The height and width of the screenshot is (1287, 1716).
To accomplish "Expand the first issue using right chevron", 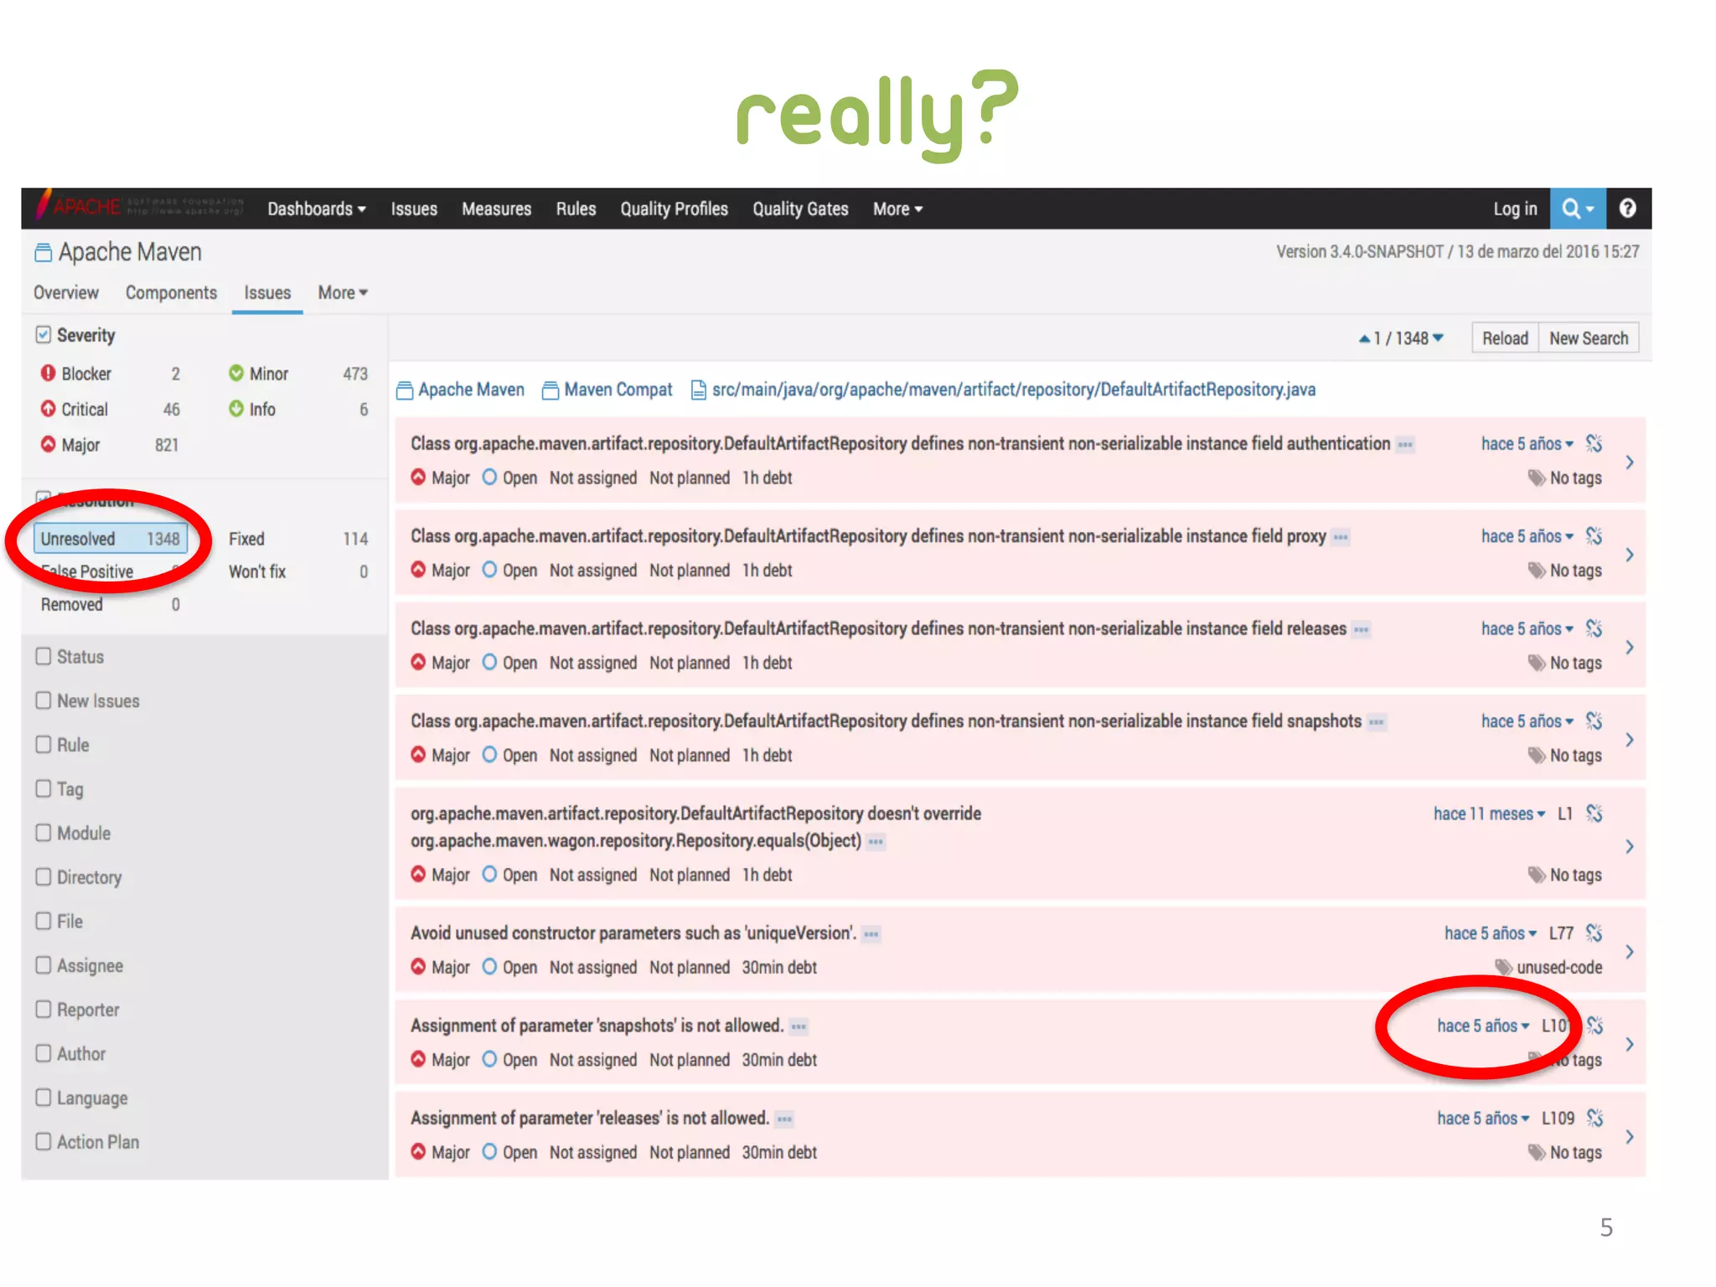I will click(1629, 462).
